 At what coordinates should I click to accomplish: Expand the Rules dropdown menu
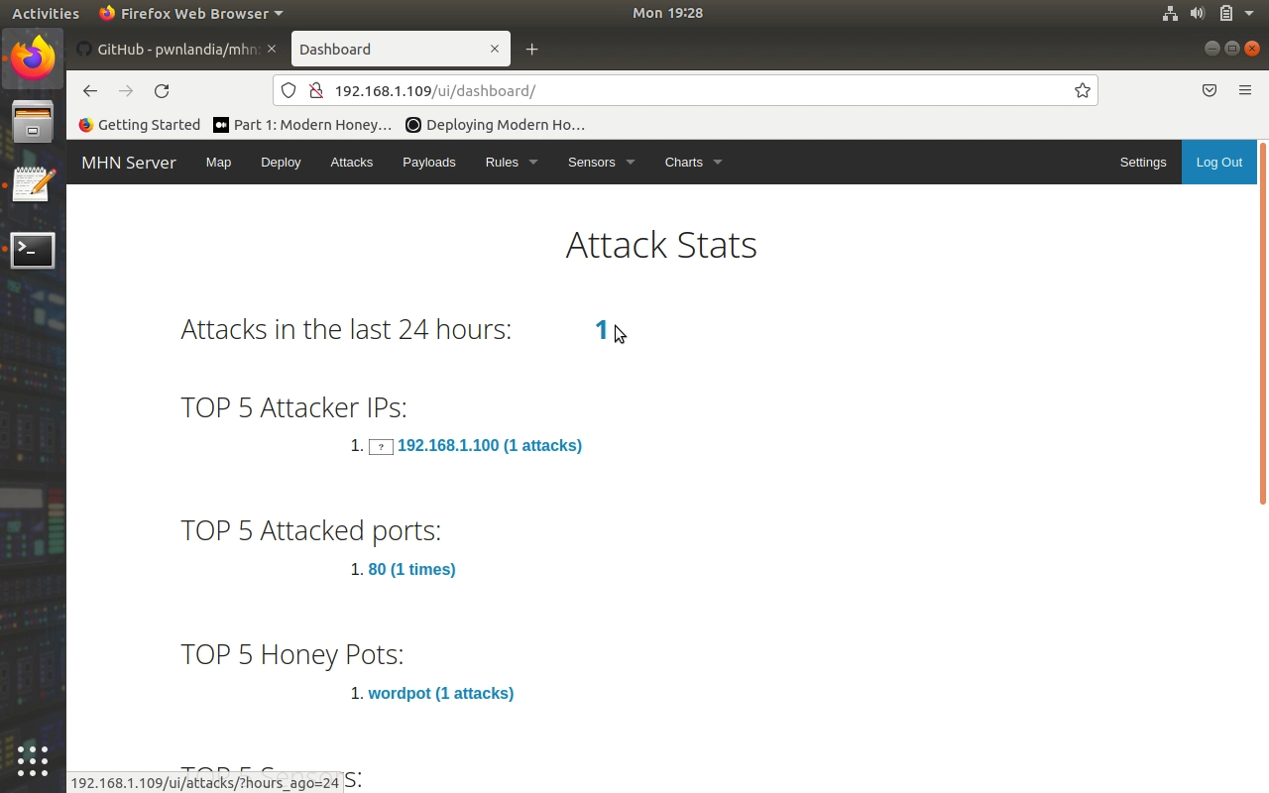(x=511, y=163)
